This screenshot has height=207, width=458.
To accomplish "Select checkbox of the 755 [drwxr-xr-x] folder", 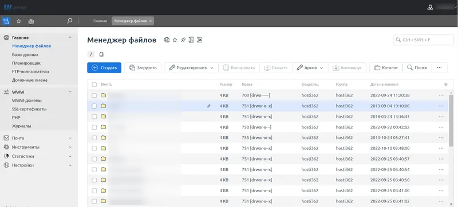I will [94, 138].
